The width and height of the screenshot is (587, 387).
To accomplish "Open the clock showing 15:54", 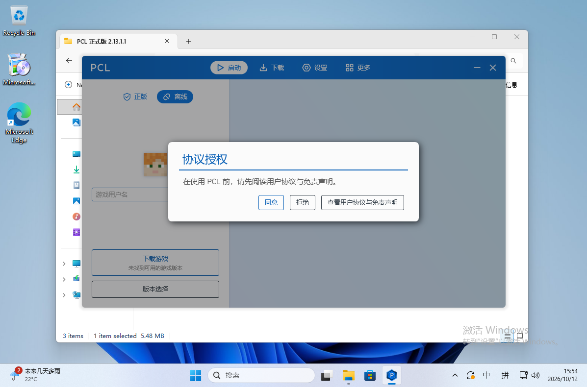I will [562, 375].
